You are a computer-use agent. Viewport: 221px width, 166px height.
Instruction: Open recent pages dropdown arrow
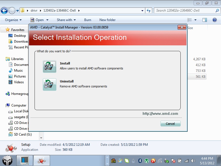tap(17, 11)
